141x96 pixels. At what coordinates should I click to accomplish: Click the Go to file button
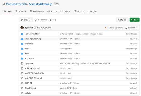tap(122, 20)
